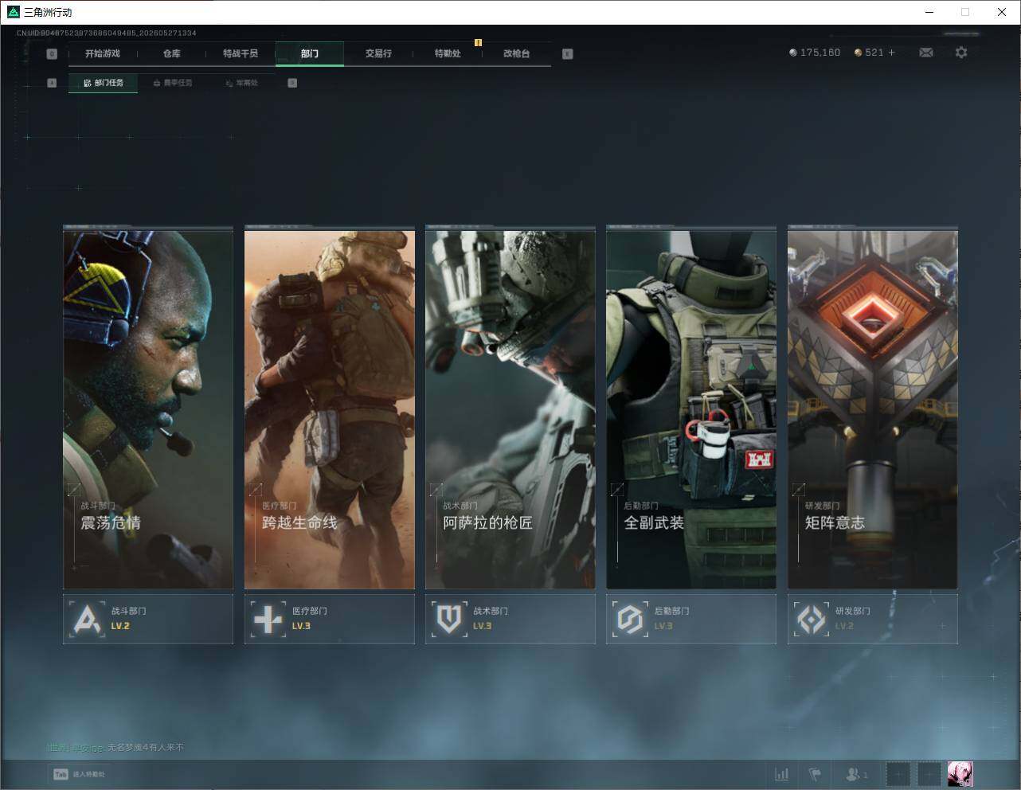Open the 改枪台 tab
Viewport: 1021px width, 790px height.
(x=516, y=53)
